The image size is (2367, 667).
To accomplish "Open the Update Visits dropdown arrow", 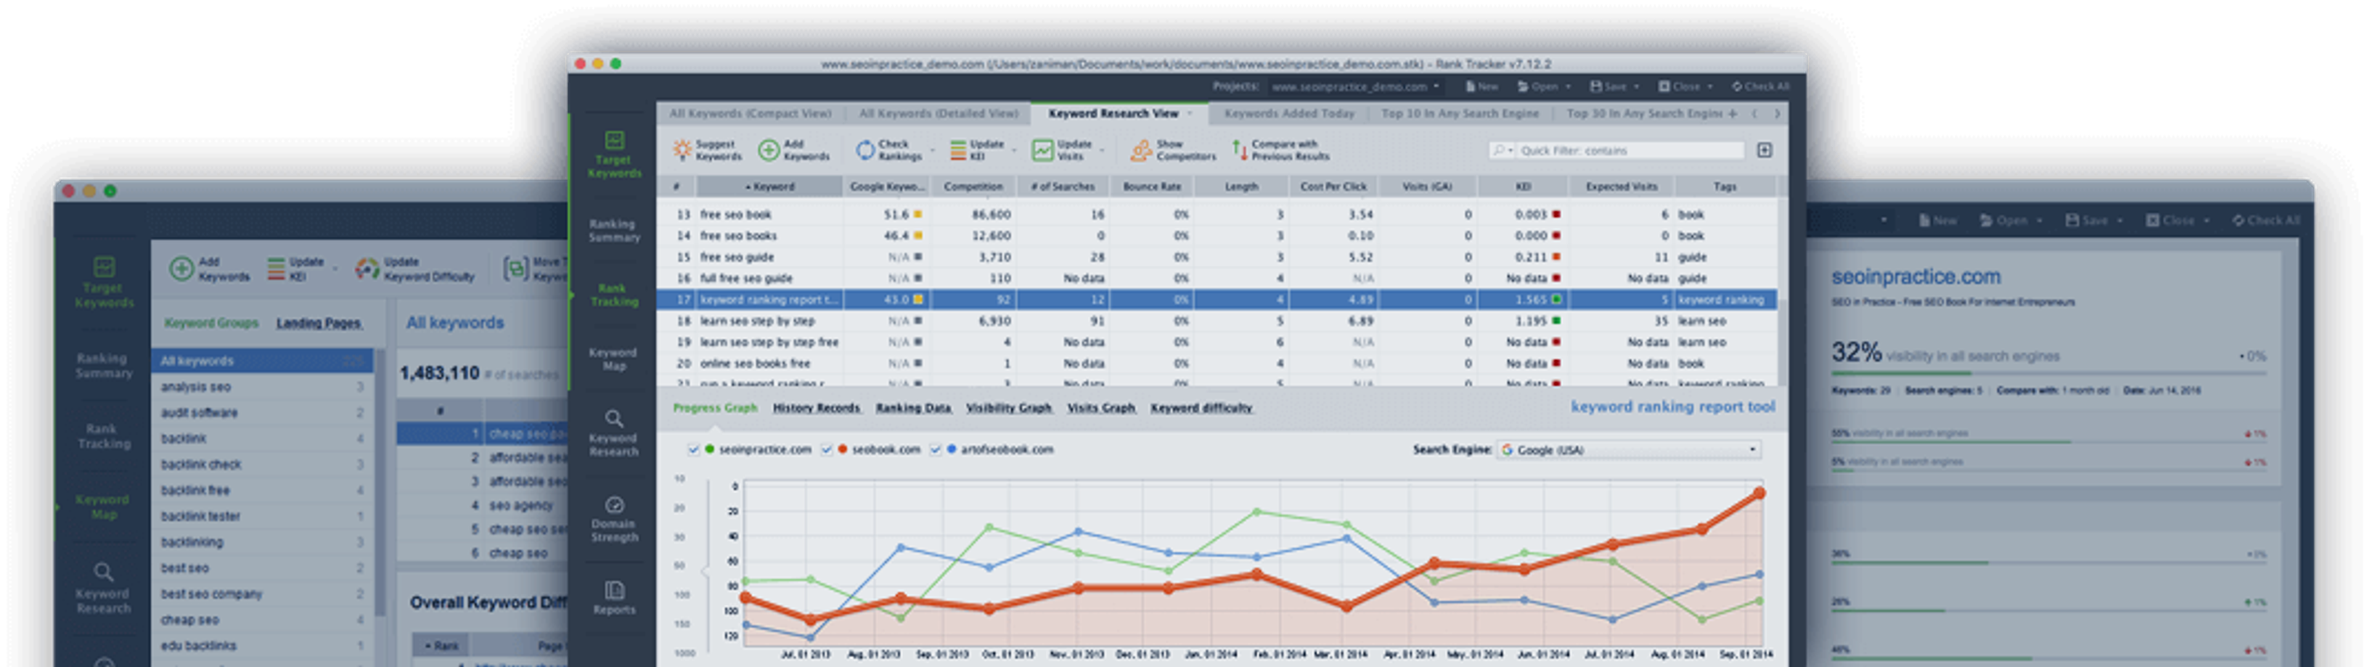I will (x=1102, y=150).
